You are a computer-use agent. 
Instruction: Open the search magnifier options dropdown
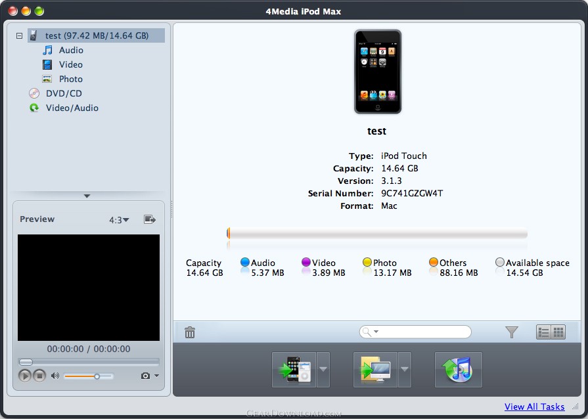click(370, 332)
